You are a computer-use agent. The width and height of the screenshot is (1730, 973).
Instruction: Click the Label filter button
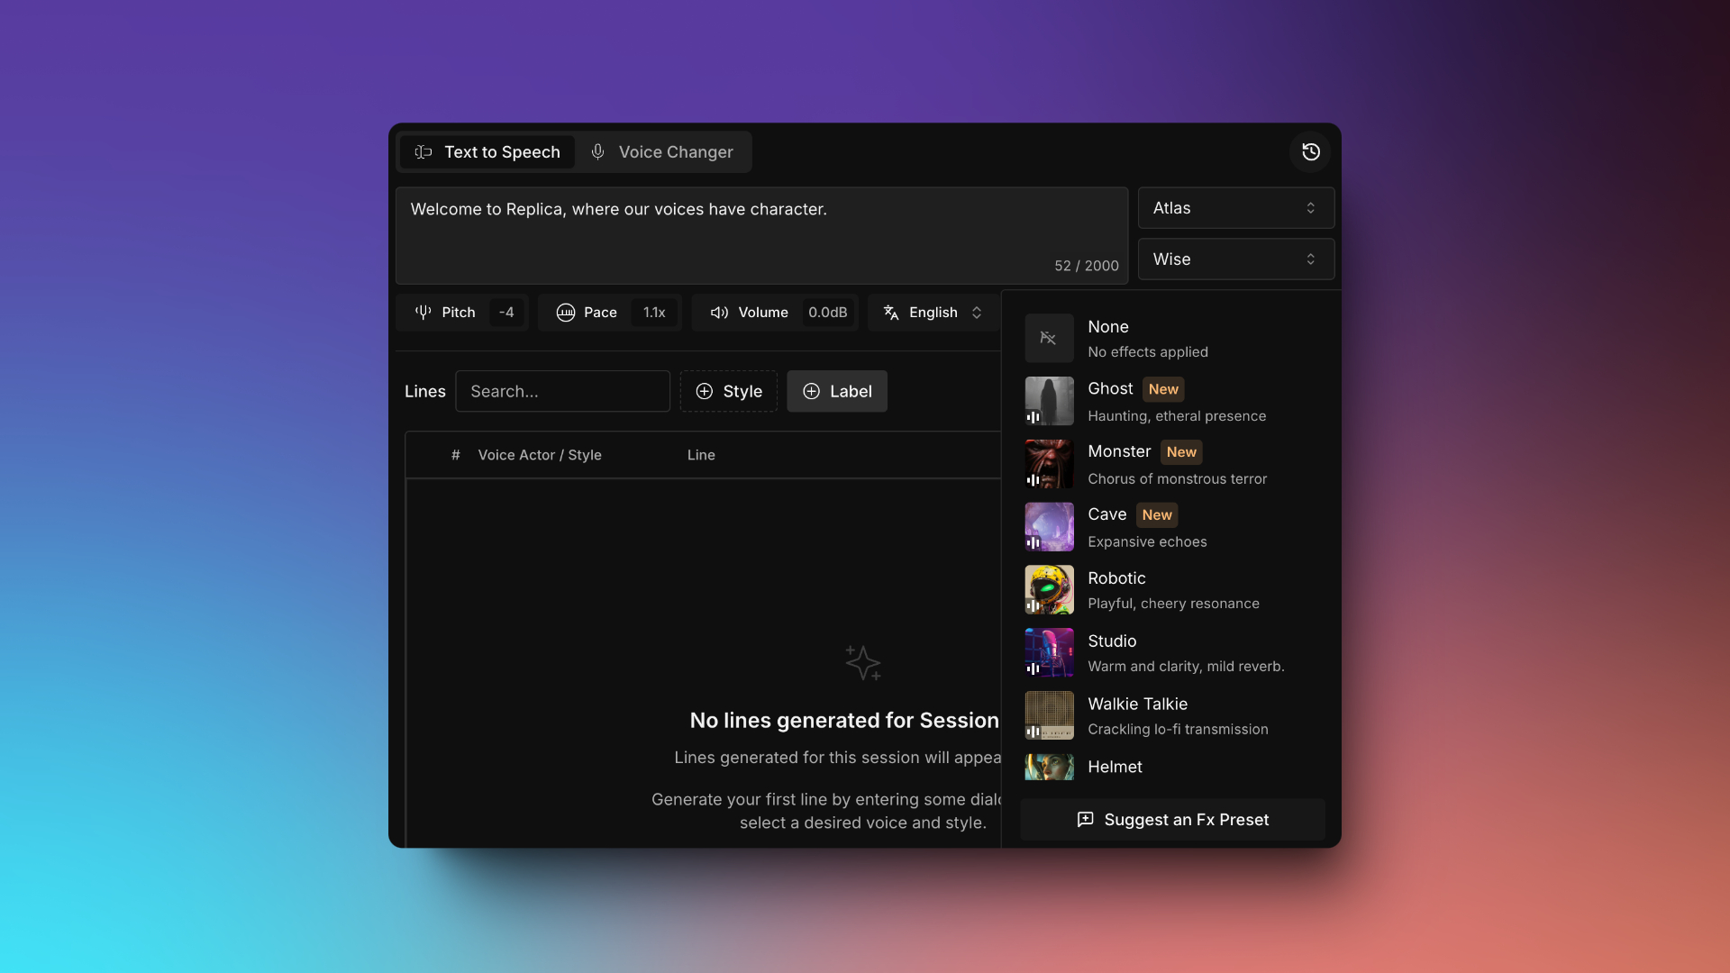837,391
